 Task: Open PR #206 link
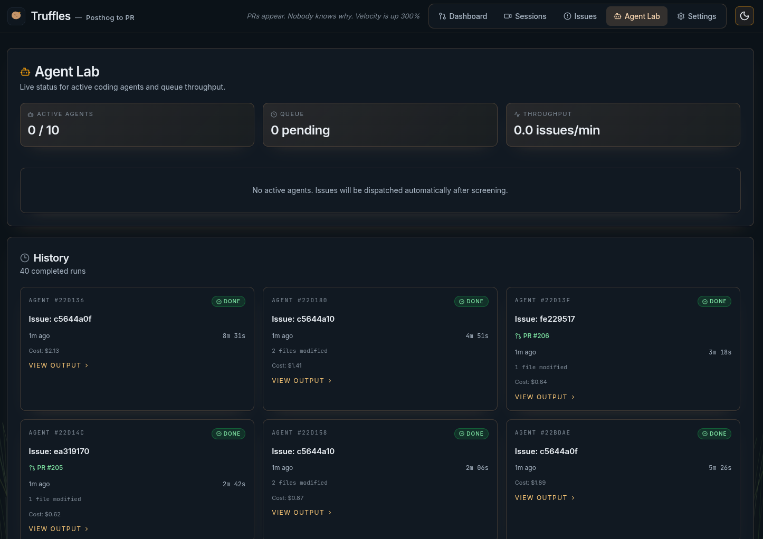click(536, 336)
